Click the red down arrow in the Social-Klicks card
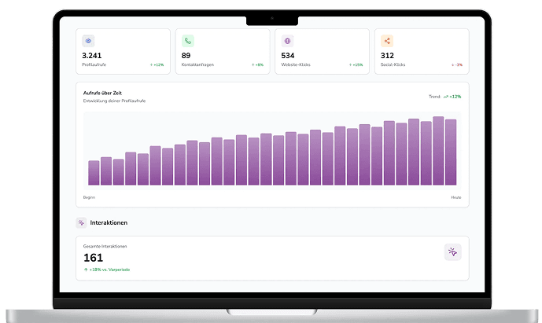542x323 pixels. [x=452, y=65]
